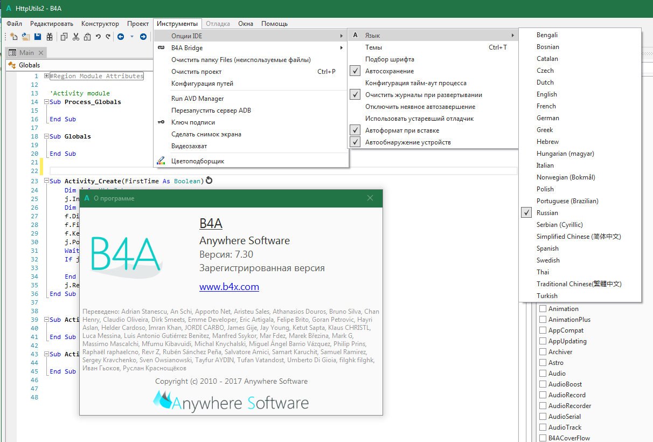Collapse the Sub block starting on line 39
The height and width of the screenshot is (442, 653).
coord(46,320)
